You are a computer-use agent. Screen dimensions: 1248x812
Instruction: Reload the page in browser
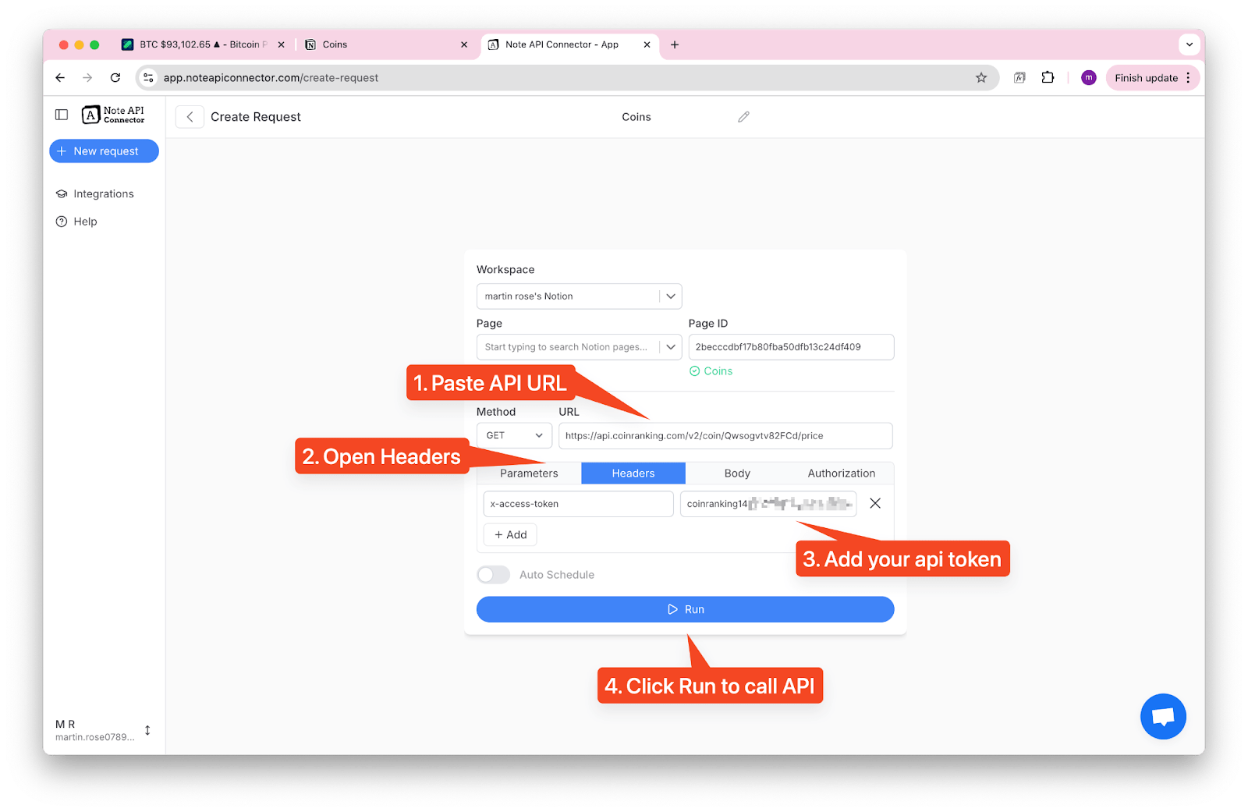tap(115, 78)
